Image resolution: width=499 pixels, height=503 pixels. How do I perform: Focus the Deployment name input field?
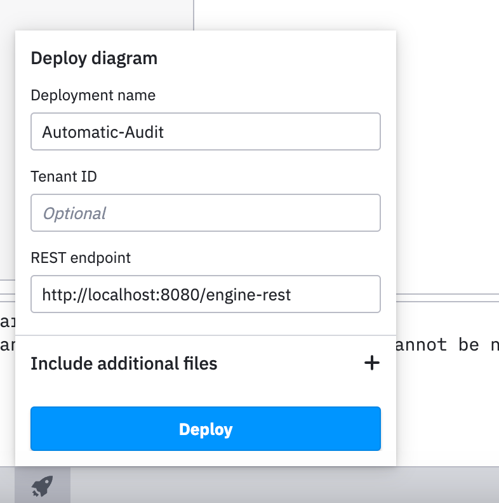click(x=206, y=131)
